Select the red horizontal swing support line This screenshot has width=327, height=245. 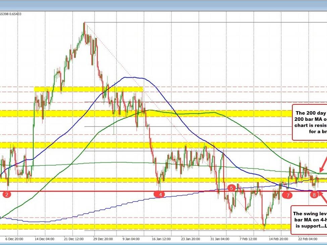101,191
